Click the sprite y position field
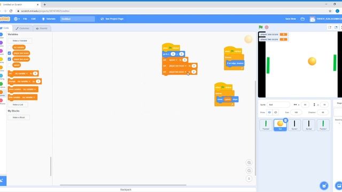Viewport: 342px width, 192px height. [324, 105]
